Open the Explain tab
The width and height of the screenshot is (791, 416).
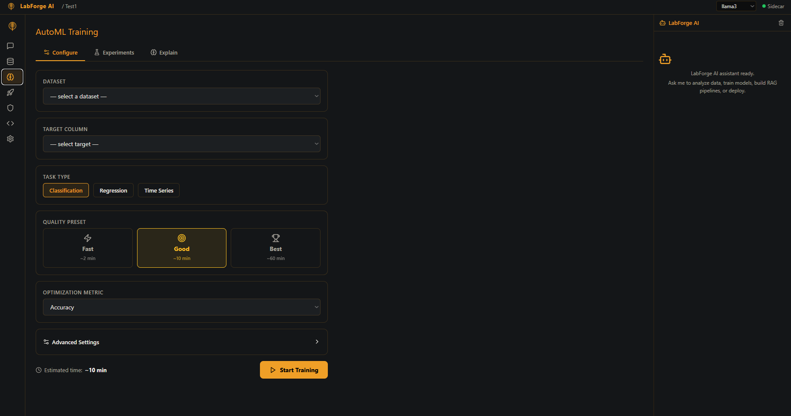(x=164, y=52)
